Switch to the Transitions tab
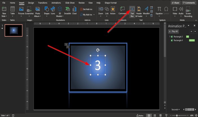 coord(43,3)
